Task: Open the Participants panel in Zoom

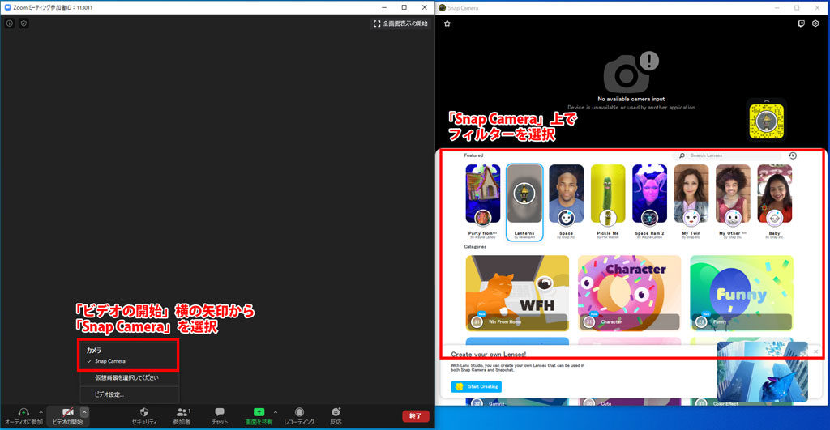Action: [182, 412]
